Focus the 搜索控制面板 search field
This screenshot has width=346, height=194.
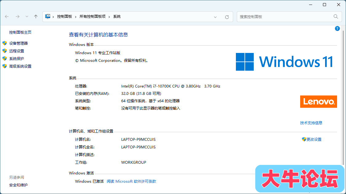point(289,17)
